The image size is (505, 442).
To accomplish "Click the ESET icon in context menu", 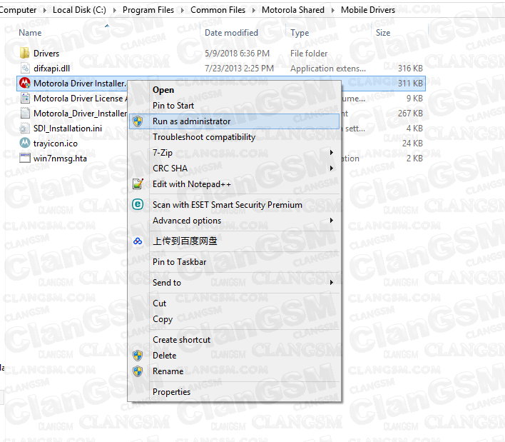I will tap(138, 204).
